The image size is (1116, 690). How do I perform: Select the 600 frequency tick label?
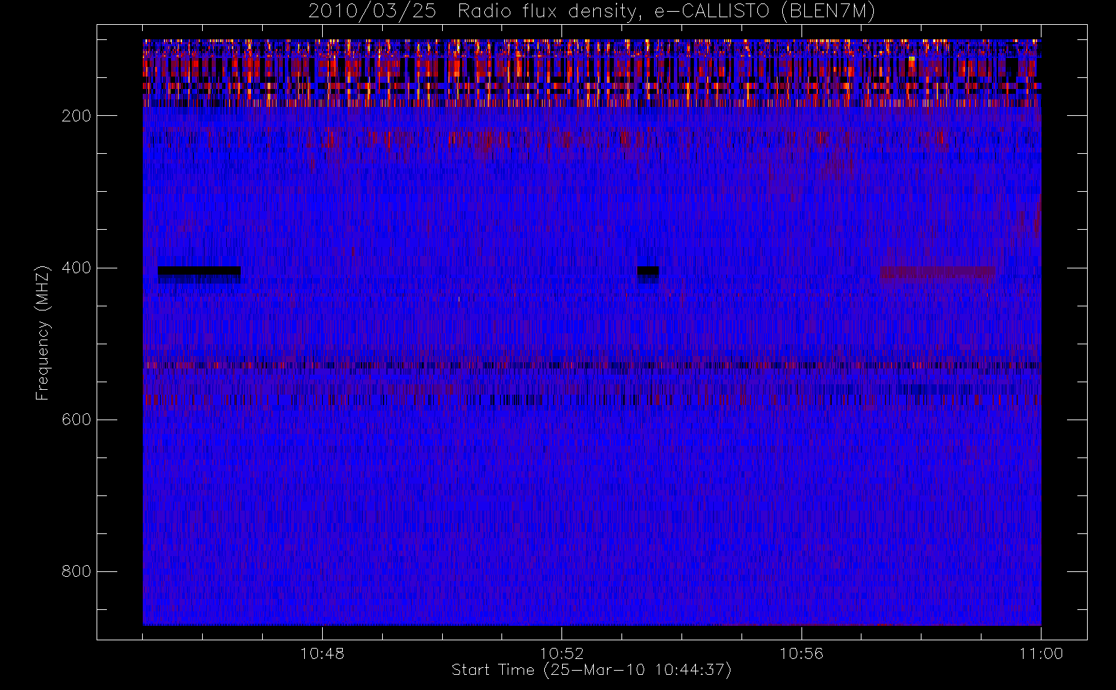tap(77, 420)
